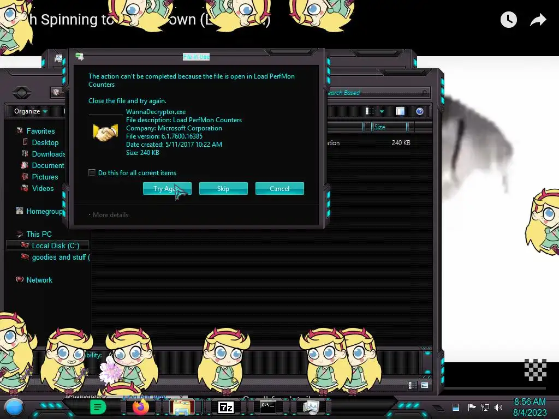Open the performance monitor taskbar icon
Viewport: 559px width, 419px height.
click(x=311, y=407)
